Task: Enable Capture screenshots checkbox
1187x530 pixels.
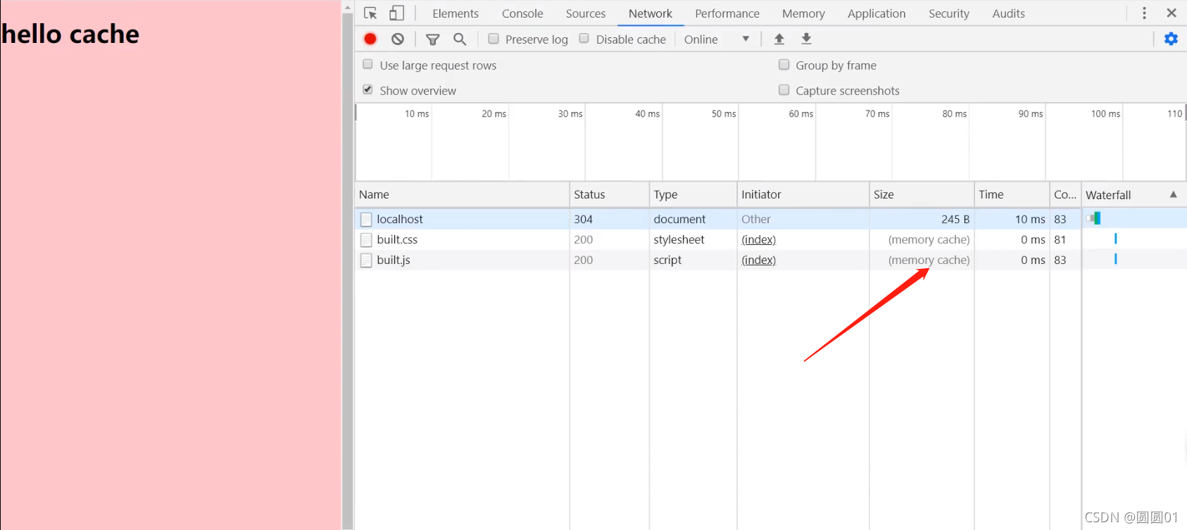Action: coord(784,90)
